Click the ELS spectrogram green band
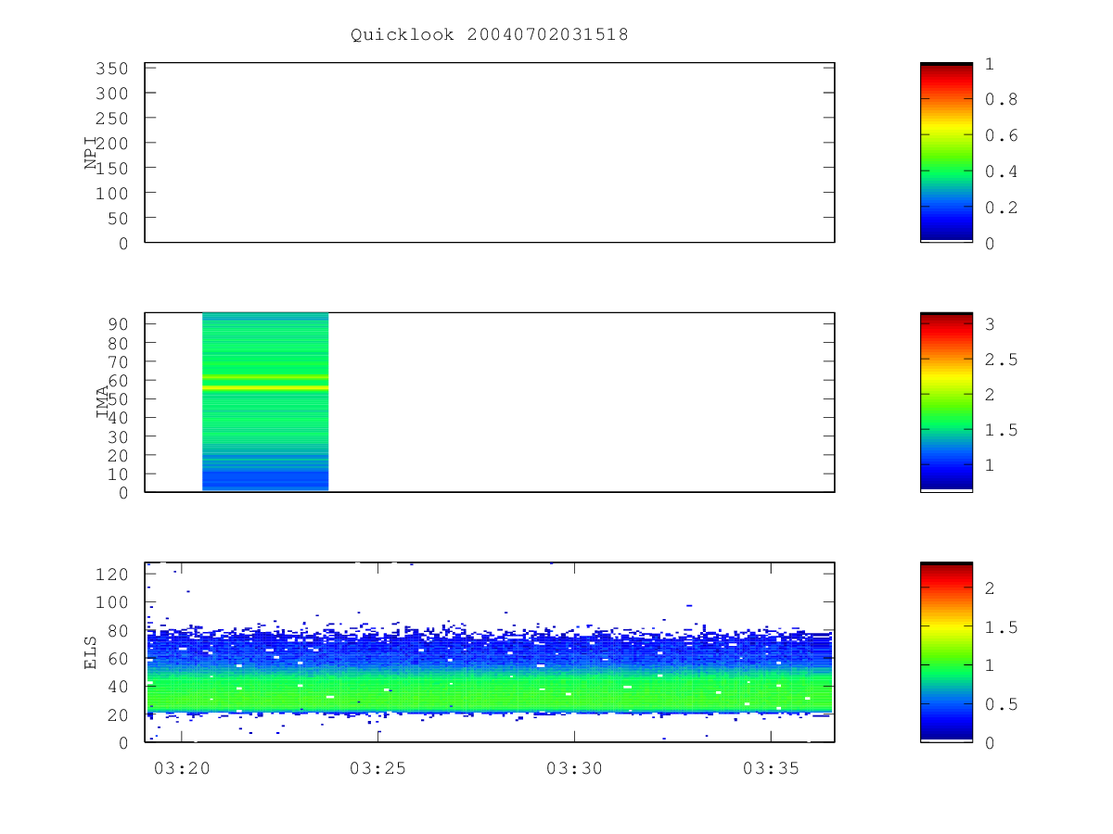Image resolution: width=1113 pixels, height=834 pixels. coord(490,690)
